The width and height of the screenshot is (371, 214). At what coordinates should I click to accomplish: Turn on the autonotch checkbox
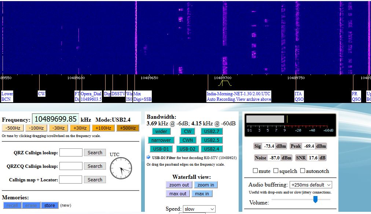pyautogui.click(x=303, y=171)
